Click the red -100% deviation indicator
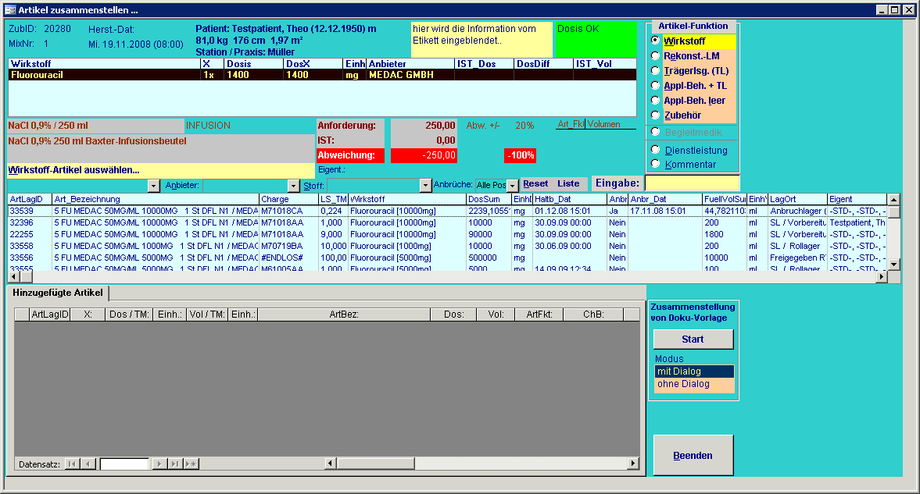 pyautogui.click(x=521, y=155)
